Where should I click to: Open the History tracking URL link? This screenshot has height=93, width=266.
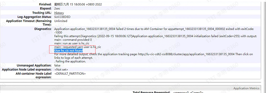pyautogui.click(x=59, y=13)
